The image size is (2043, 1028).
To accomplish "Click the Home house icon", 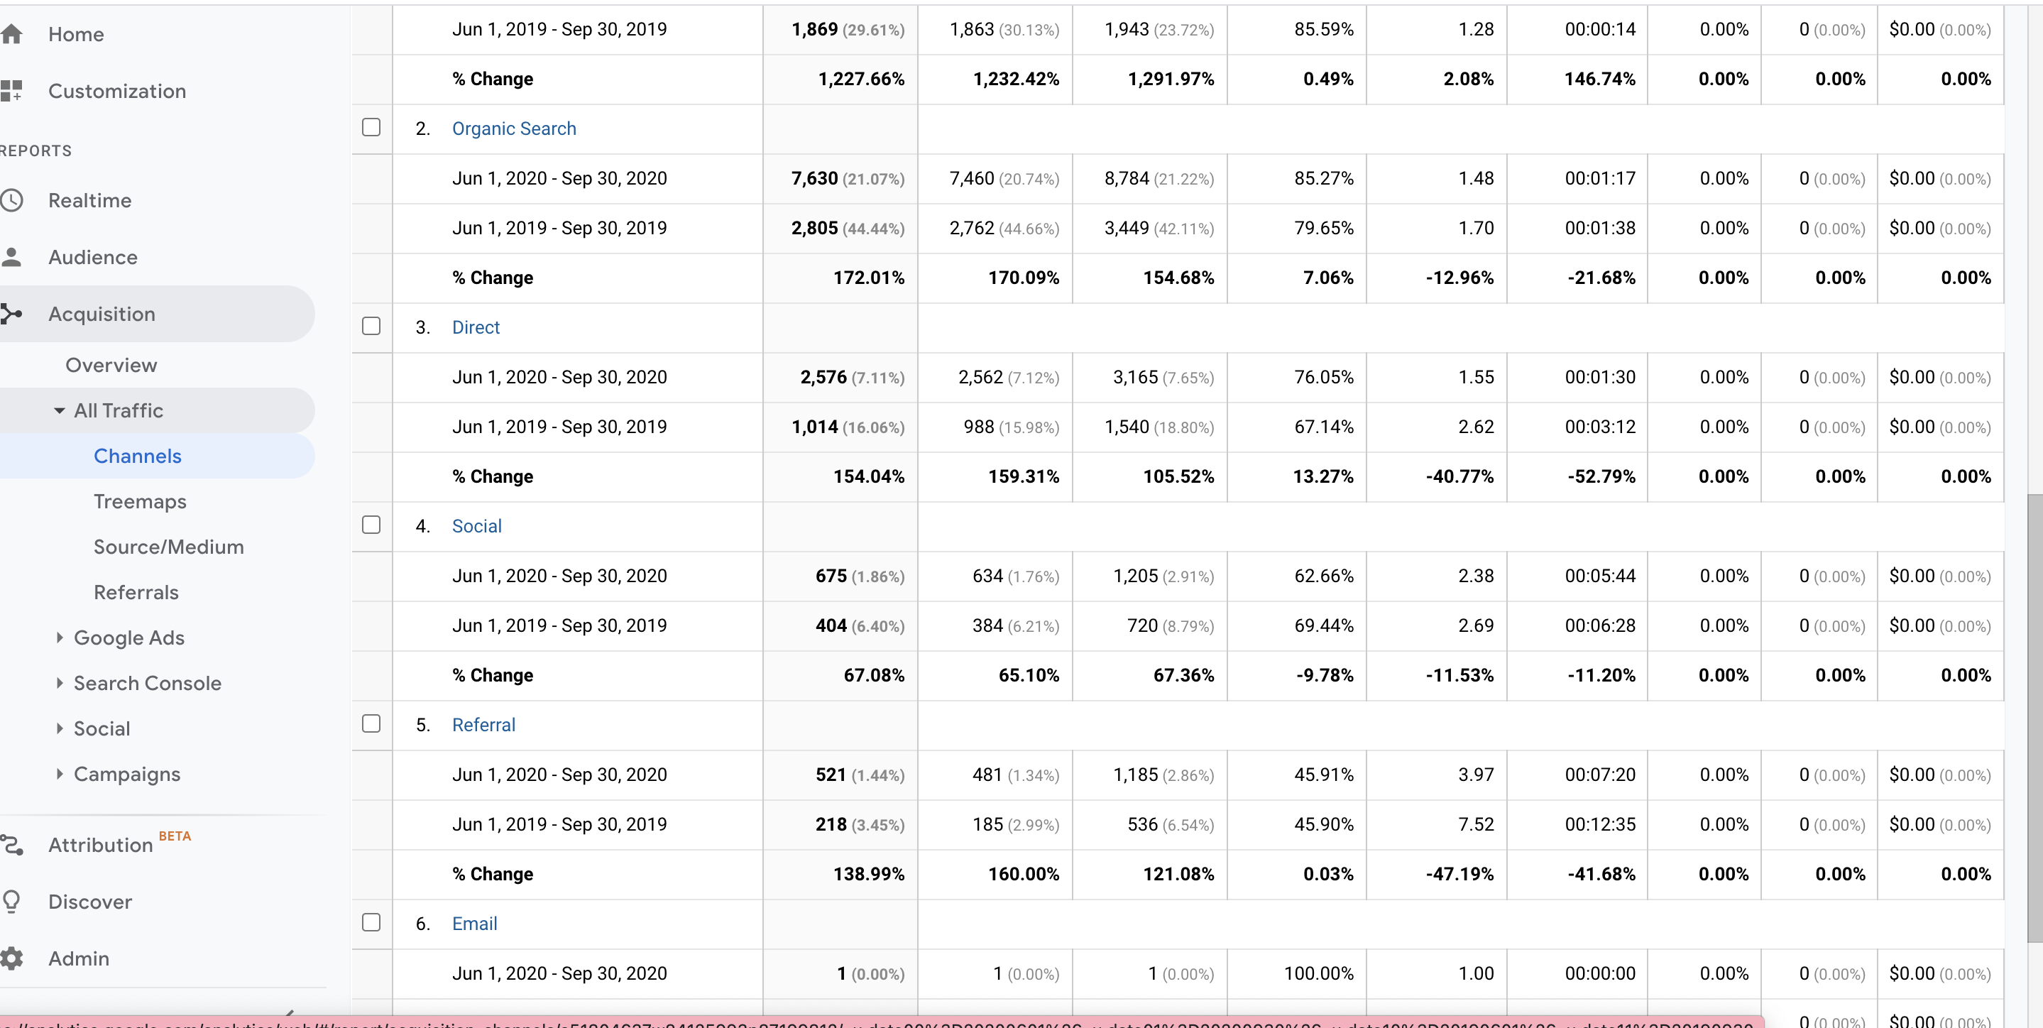I will click(x=11, y=34).
